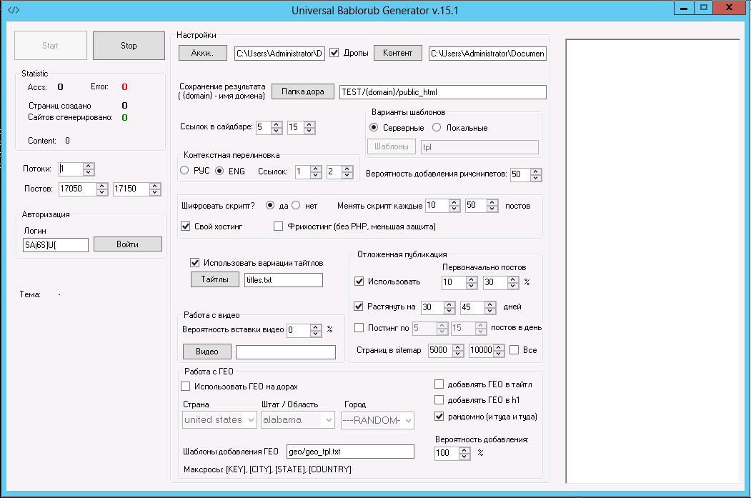
Task: Check the Все sitemap checkbox
Action: pos(514,350)
